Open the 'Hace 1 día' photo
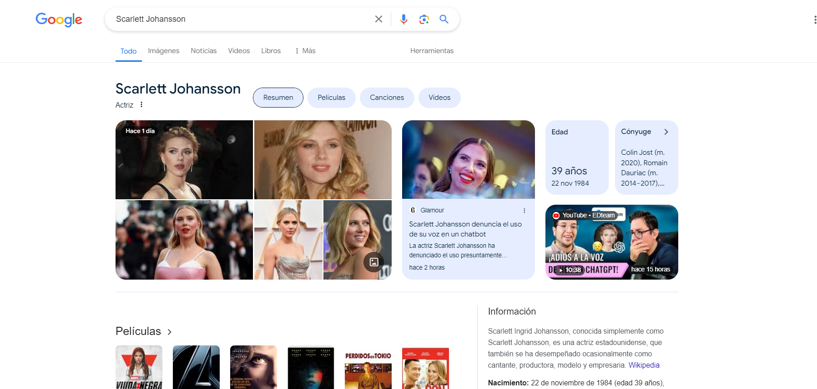 coord(184,160)
